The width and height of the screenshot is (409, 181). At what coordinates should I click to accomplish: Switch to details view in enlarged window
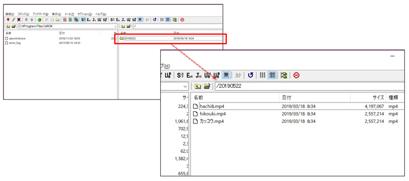(272, 75)
